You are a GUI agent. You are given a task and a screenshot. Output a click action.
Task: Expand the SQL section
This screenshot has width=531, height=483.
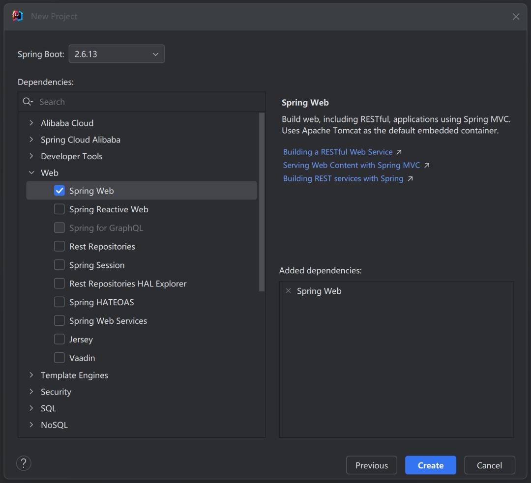click(31, 408)
